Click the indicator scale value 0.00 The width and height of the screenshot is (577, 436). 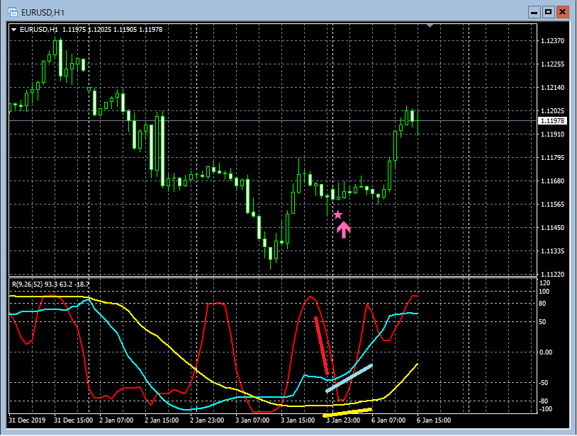(546, 352)
